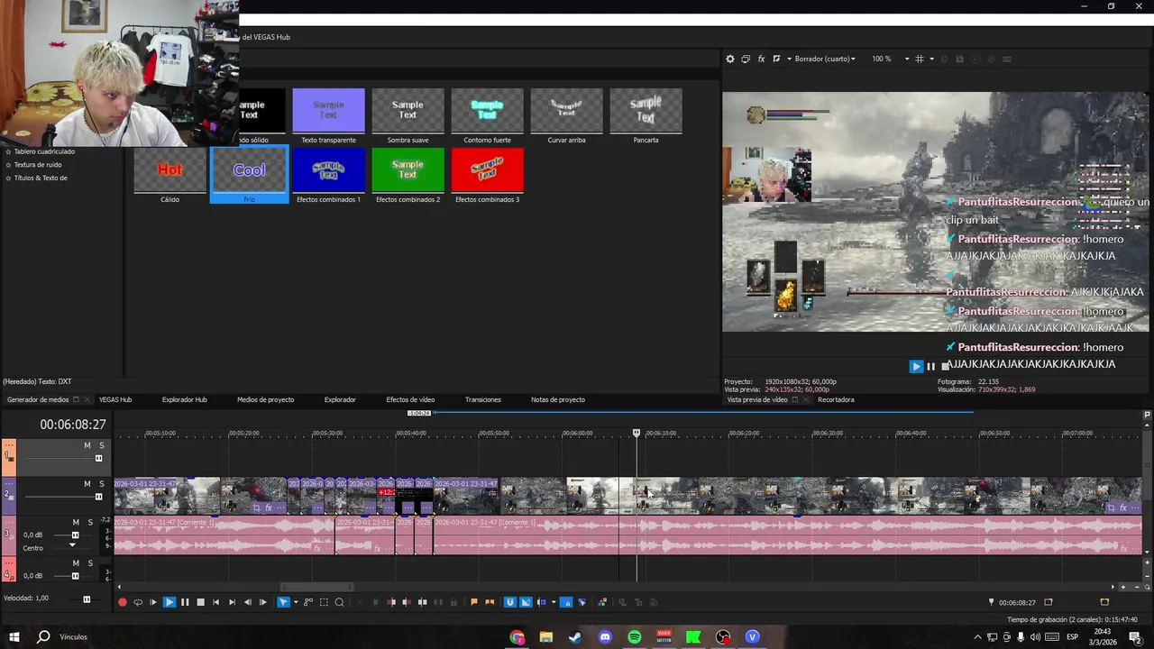Solo video track 1
Viewport: 1154px width, 649px height.
coord(102,445)
